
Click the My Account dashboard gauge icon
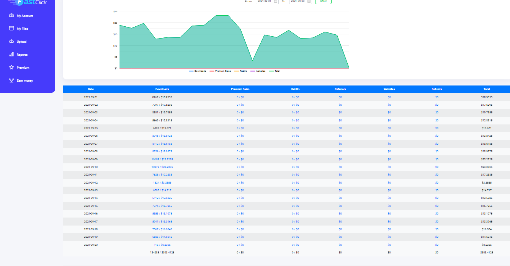tap(11, 16)
